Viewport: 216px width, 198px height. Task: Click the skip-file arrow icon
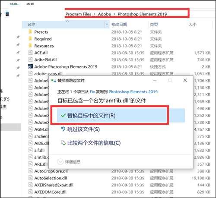pyautogui.click(x=63, y=129)
